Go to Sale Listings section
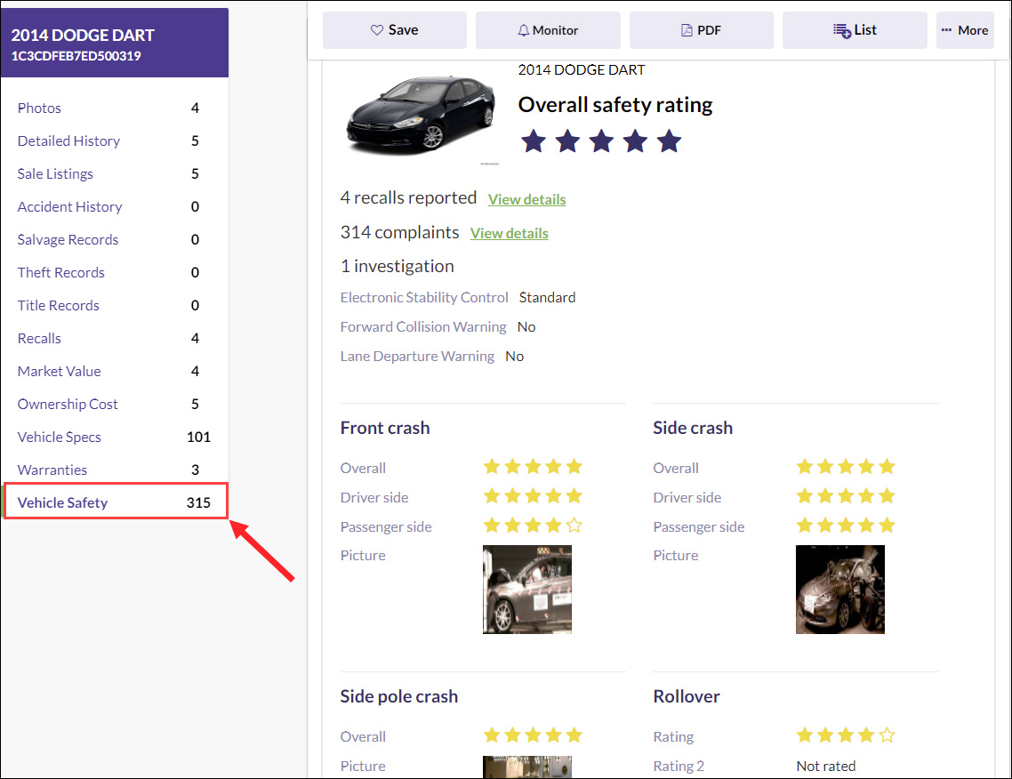 coord(55,173)
